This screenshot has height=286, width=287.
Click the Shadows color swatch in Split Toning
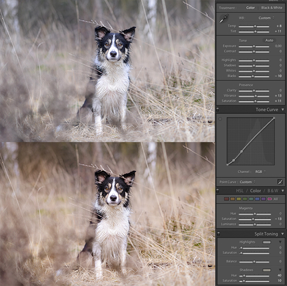[267, 270]
